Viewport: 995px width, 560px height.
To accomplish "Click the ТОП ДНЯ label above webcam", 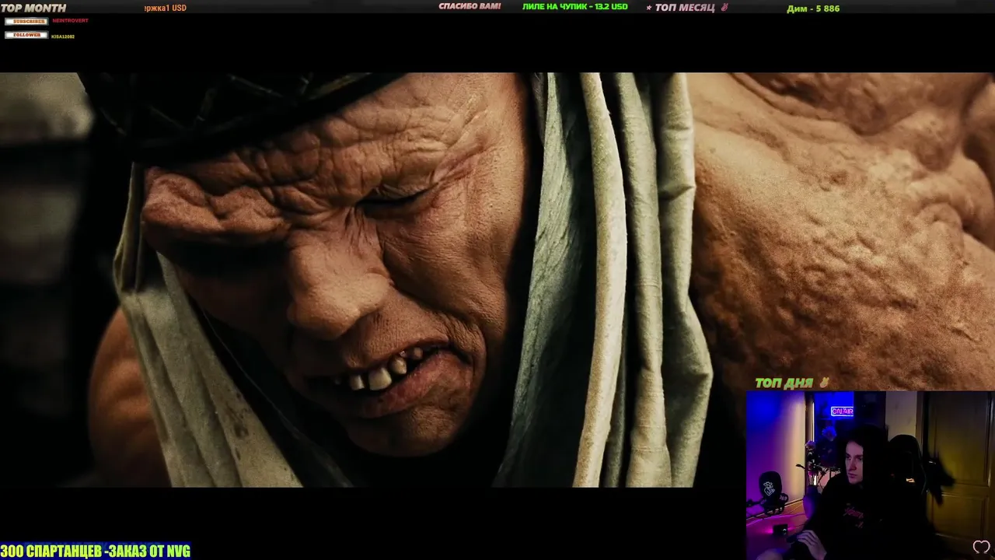I will tap(784, 383).
